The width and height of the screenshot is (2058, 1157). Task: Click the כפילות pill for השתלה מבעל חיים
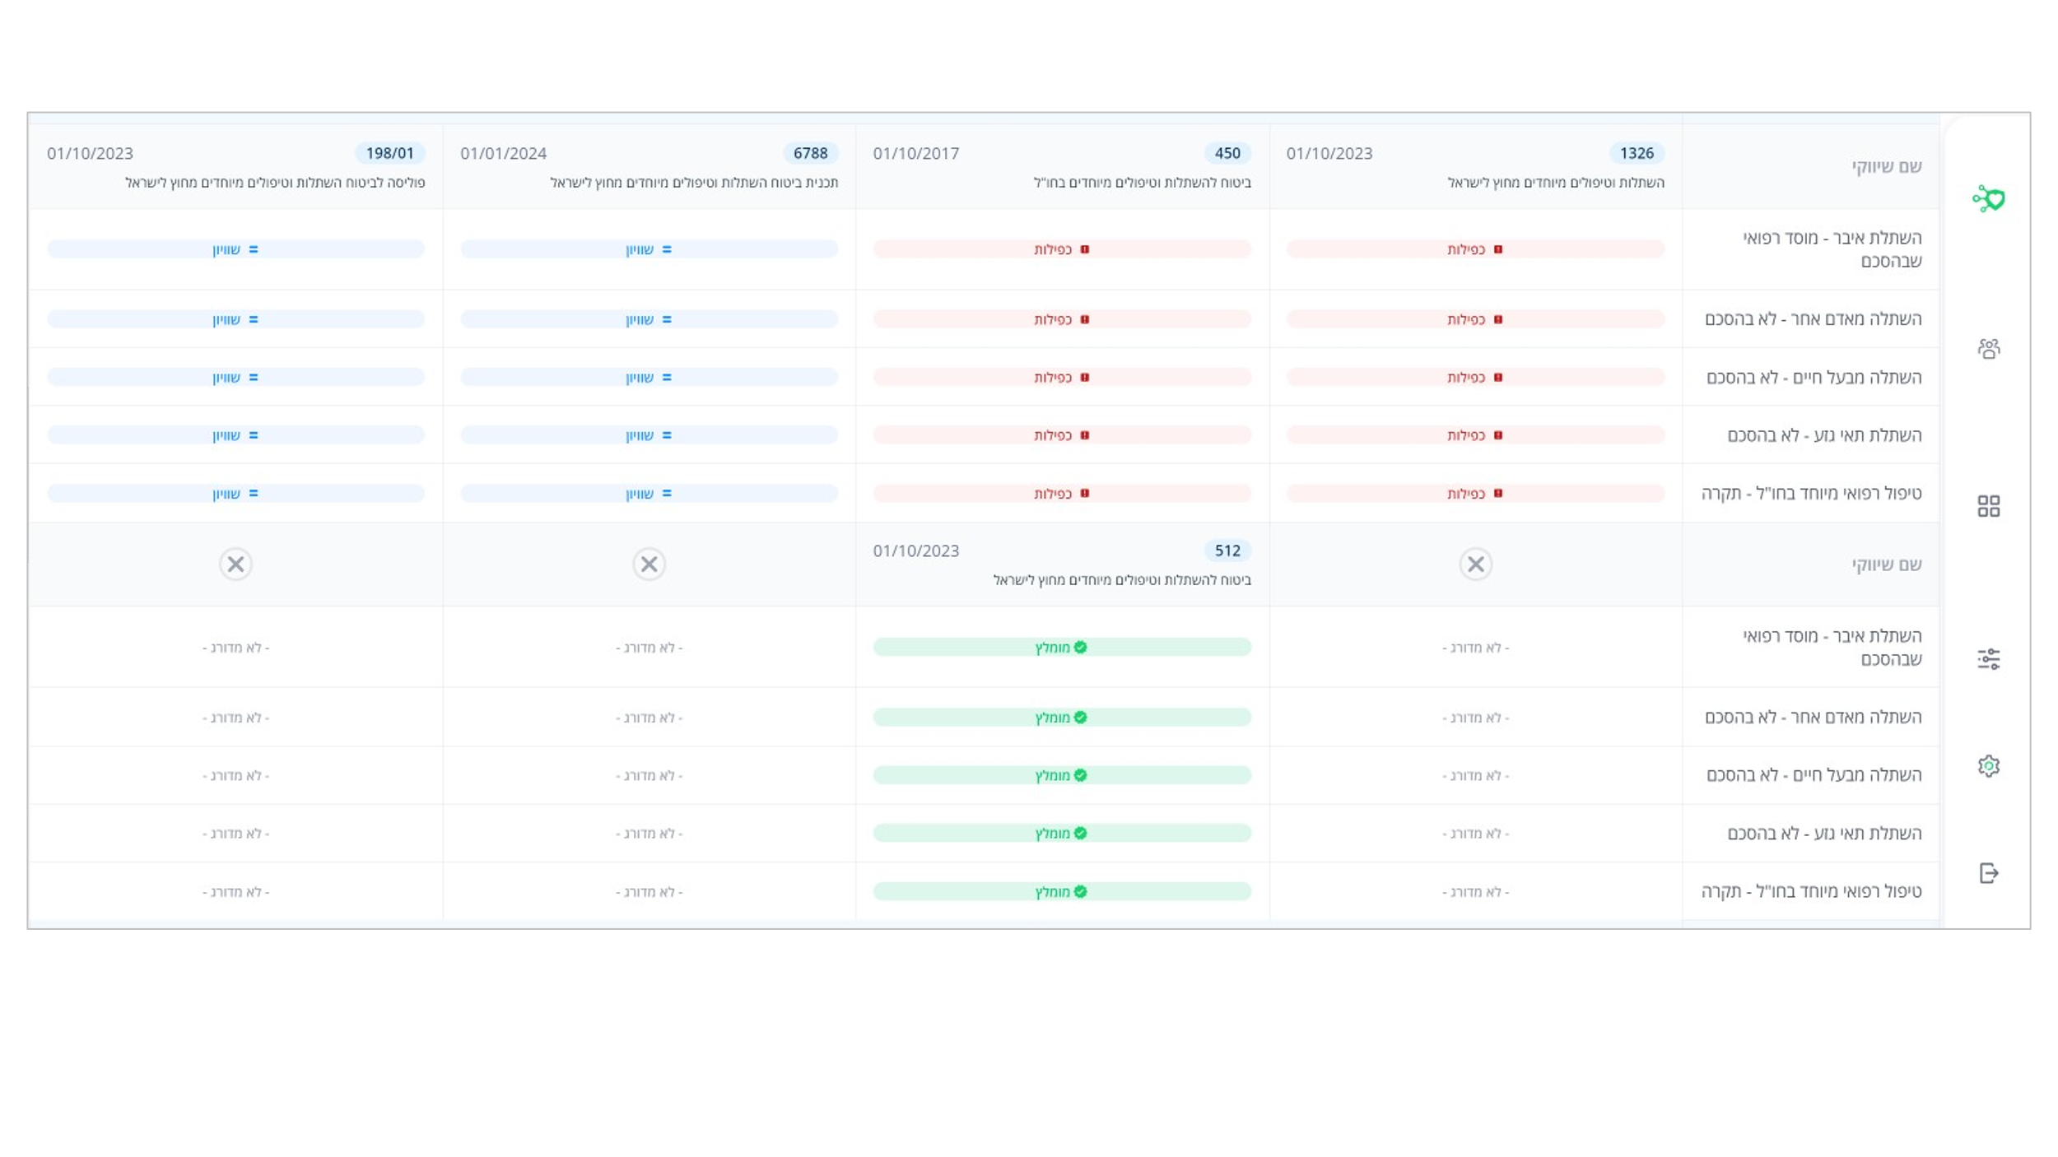[1063, 377]
